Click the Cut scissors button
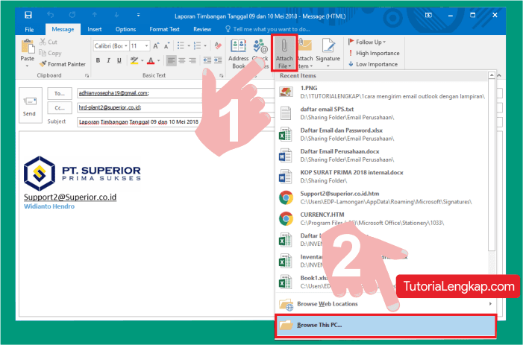Viewport: 523px width, 345px height. click(x=48, y=42)
